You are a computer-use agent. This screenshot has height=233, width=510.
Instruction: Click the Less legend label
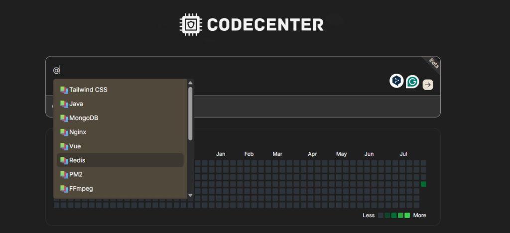coord(369,216)
